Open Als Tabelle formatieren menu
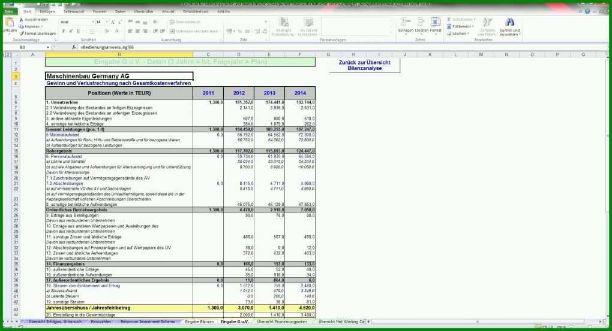Viewport: 612px width, 331px height. coord(308,27)
